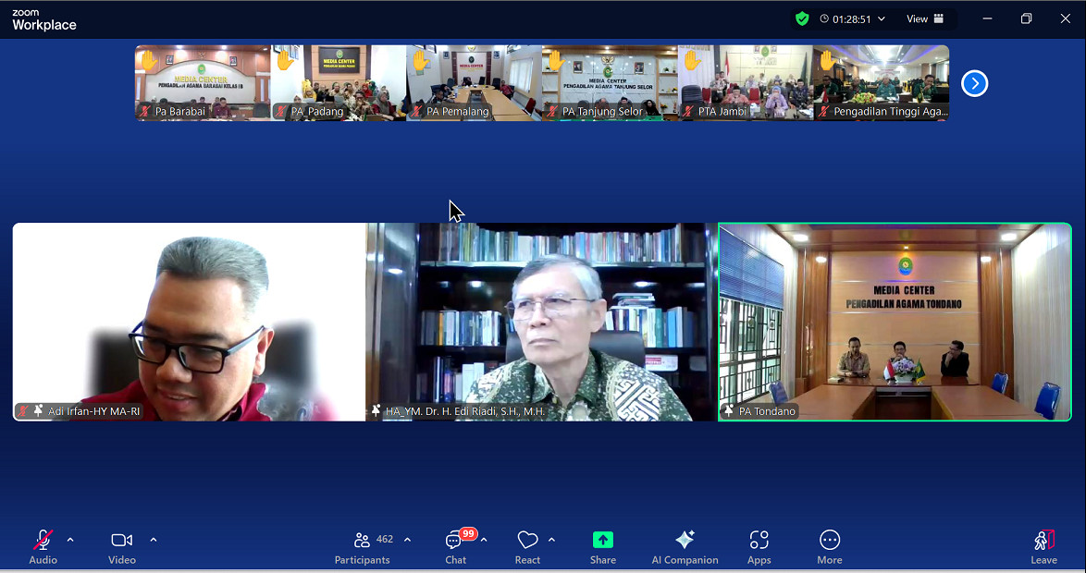Click green encryption shield icon
1086x573 pixels.
tap(802, 18)
